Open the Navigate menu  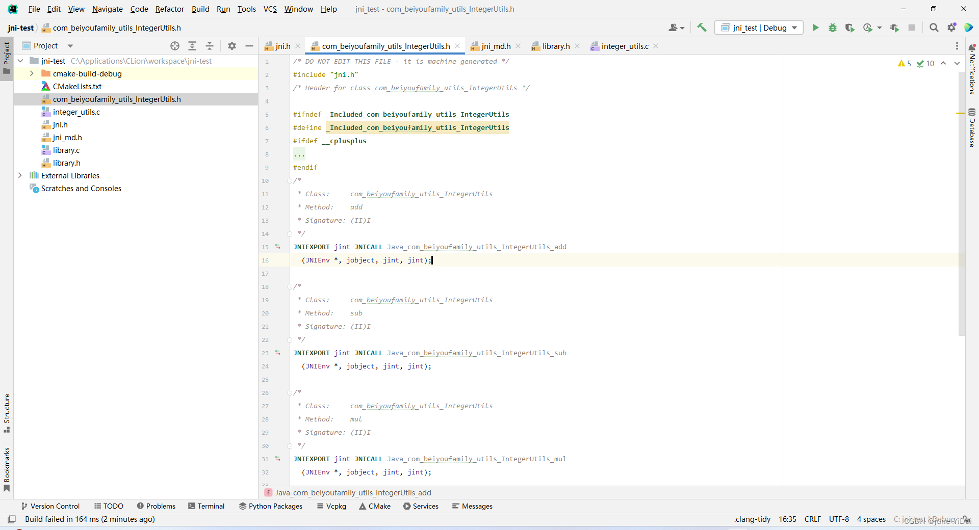[x=107, y=9]
